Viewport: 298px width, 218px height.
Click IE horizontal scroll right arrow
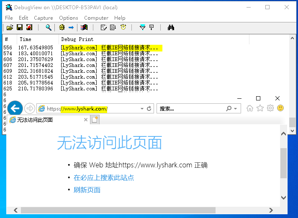(x=271, y=210)
